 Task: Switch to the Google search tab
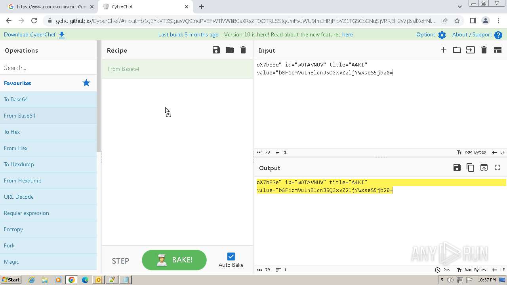[49, 7]
